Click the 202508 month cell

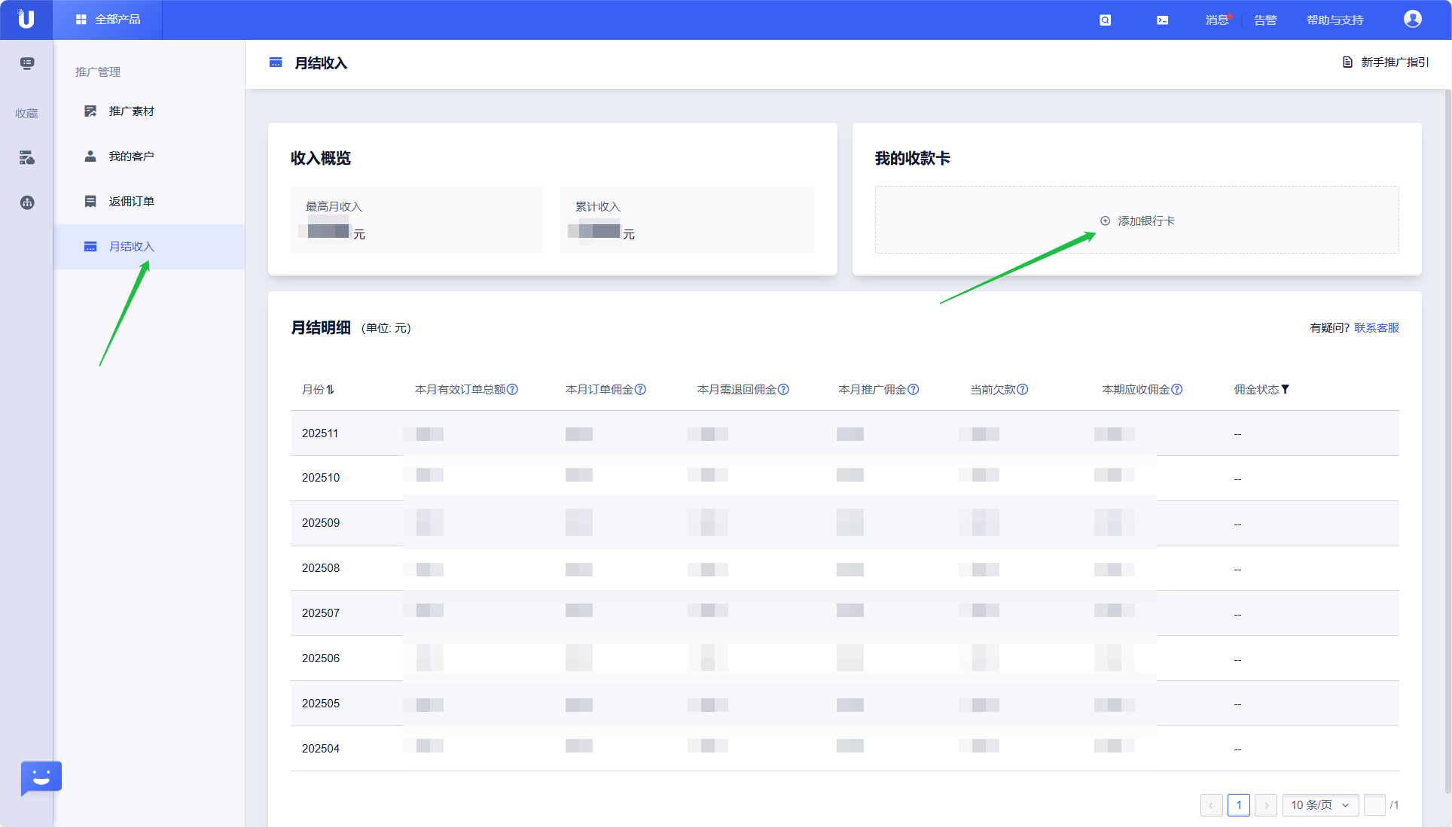pos(321,568)
